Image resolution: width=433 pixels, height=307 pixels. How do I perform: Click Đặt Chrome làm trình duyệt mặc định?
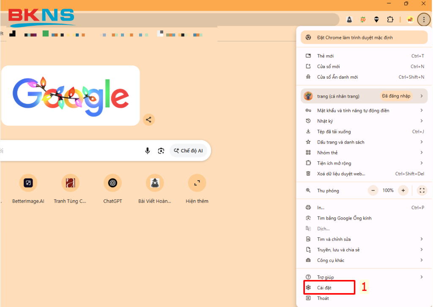[364, 37]
